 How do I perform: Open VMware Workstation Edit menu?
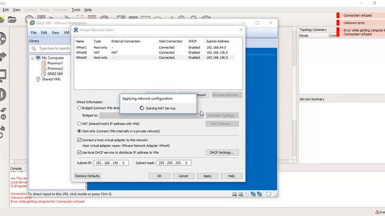44,32
